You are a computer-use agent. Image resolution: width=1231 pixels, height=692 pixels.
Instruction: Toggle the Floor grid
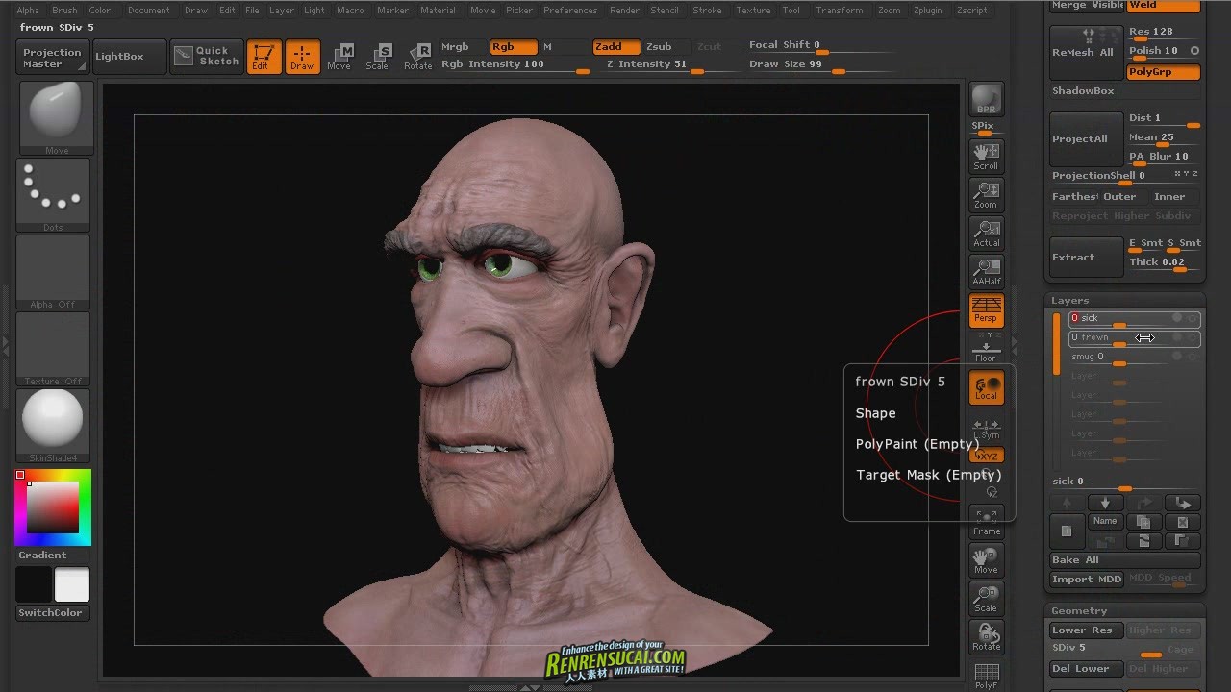(986, 348)
